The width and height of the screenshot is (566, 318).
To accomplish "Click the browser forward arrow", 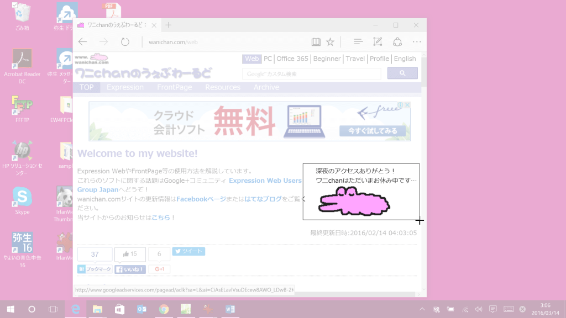I will (103, 42).
